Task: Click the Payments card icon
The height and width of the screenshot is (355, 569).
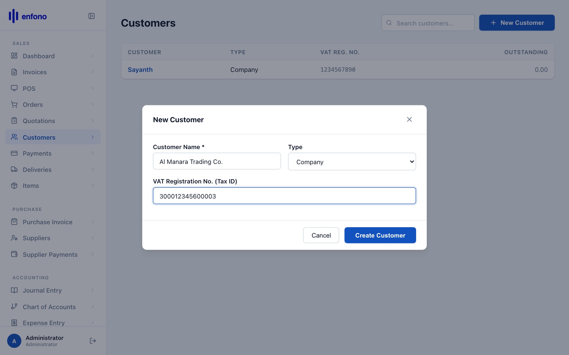Action: (14, 153)
